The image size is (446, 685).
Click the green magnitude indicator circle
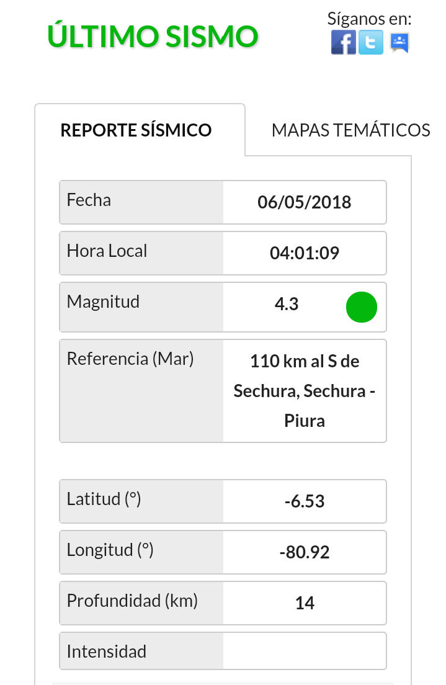pyautogui.click(x=361, y=307)
